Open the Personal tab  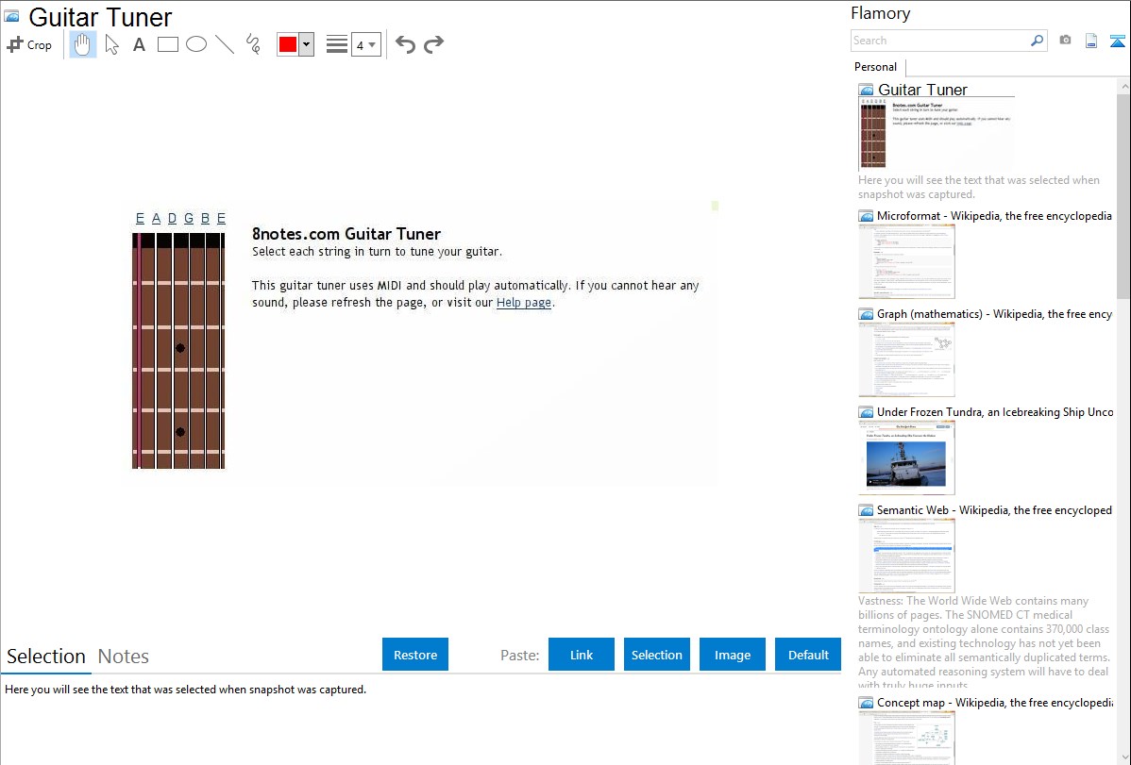click(876, 67)
